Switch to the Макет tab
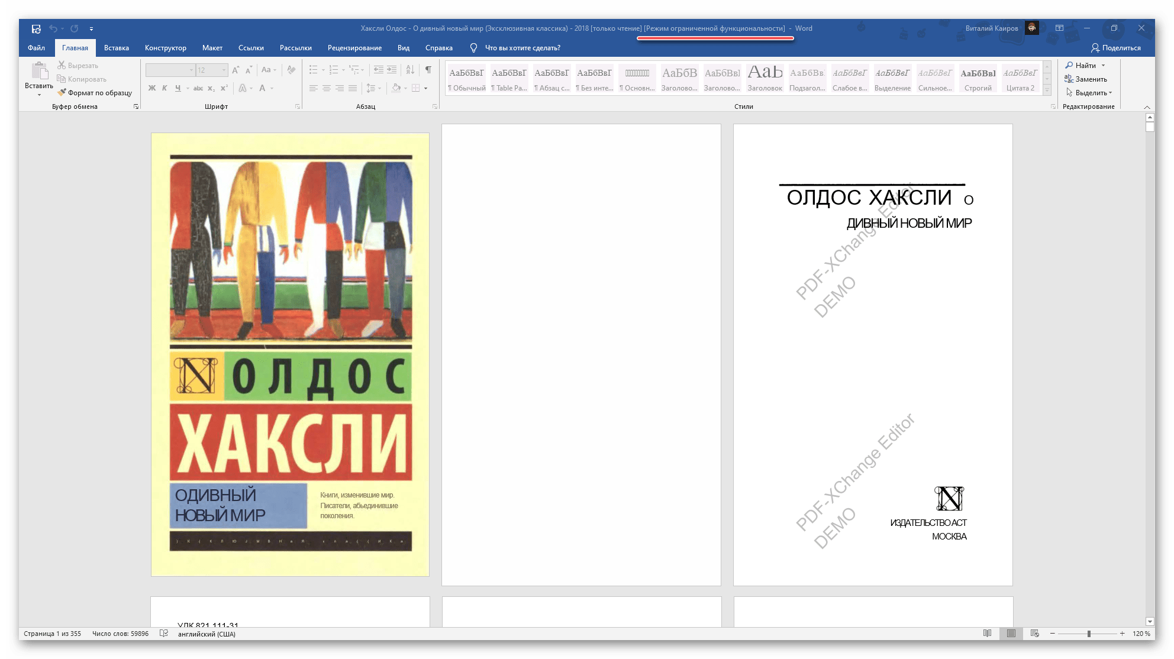The width and height of the screenshot is (1174, 659). [x=212, y=48]
